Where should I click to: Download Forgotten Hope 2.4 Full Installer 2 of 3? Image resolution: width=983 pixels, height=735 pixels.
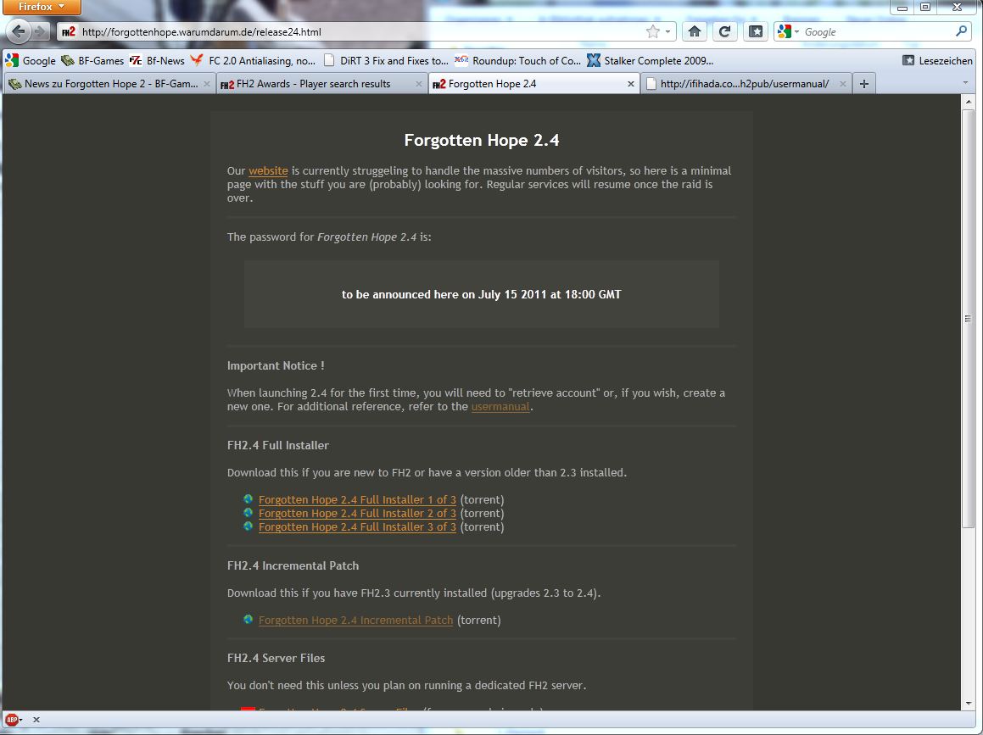pyautogui.click(x=357, y=514)
